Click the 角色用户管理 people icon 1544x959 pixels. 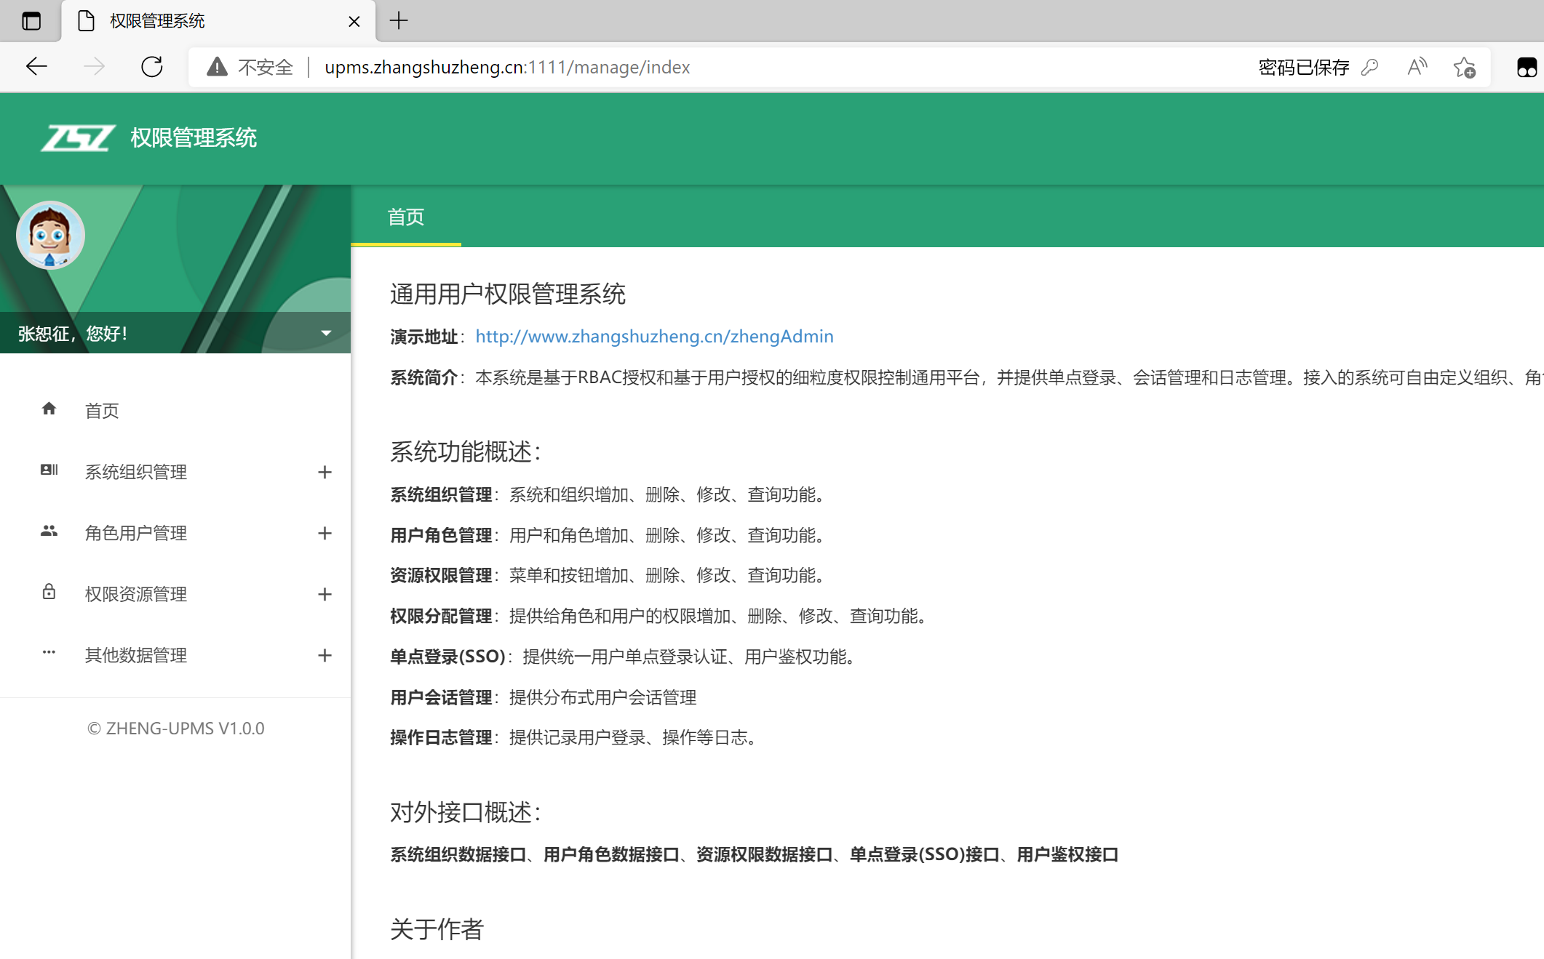(48, 531)
